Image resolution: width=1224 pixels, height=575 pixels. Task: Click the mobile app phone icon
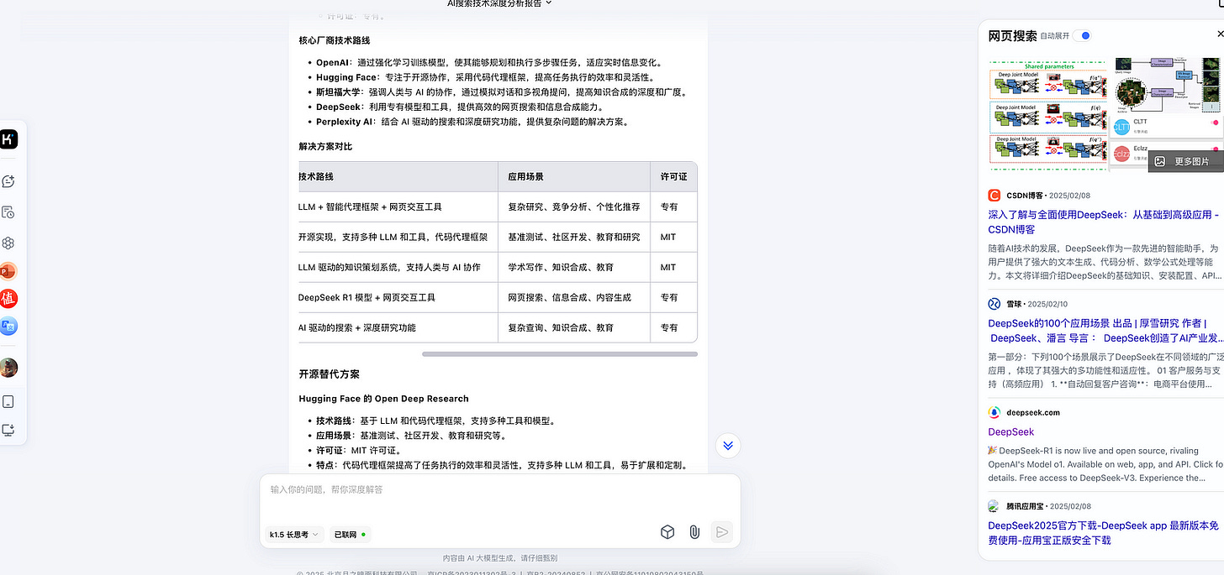click(8, 402)
